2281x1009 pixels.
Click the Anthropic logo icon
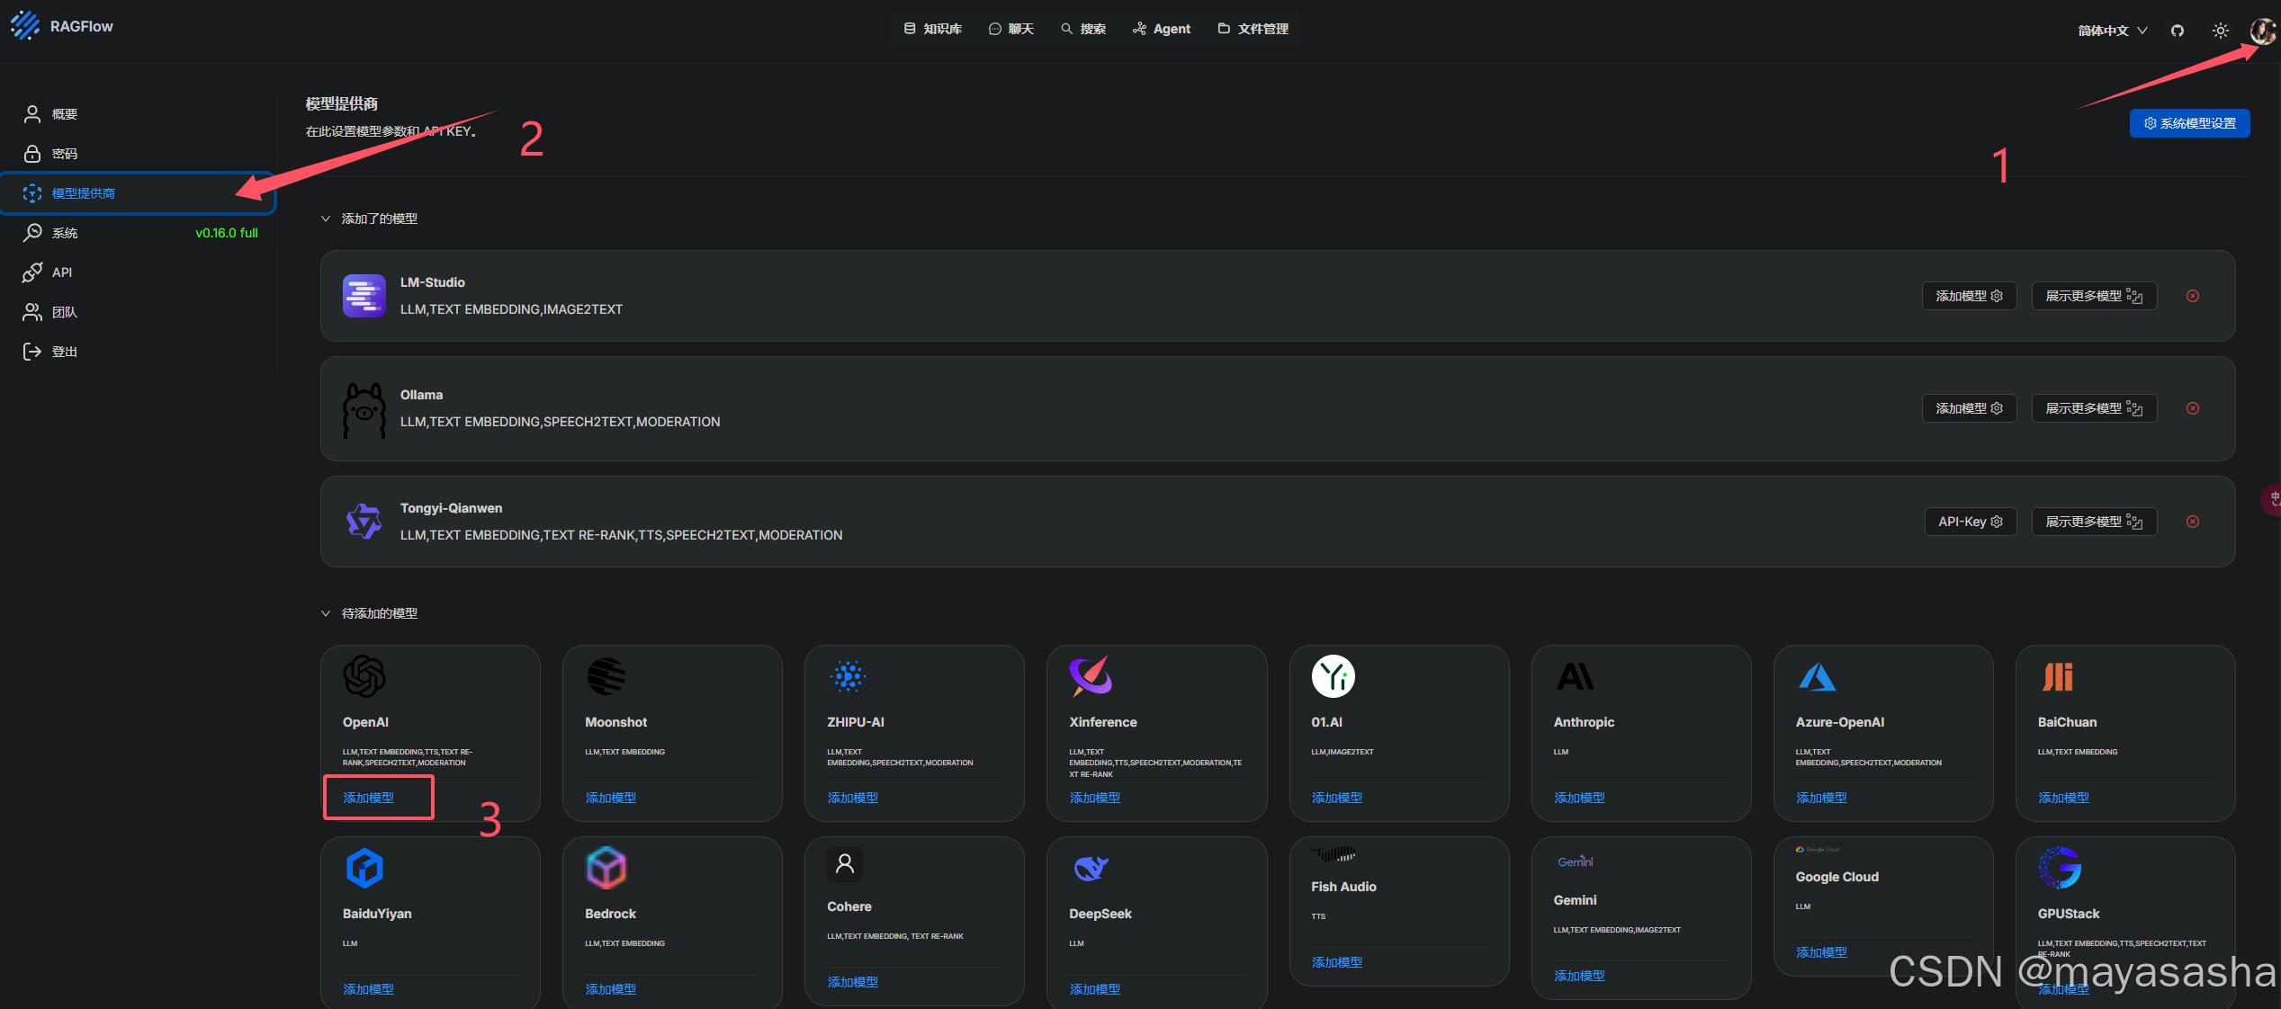point(1576,676)
